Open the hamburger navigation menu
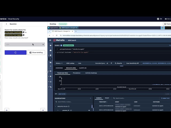Viewport: 171px width, 128px height. tap(50, 40)
